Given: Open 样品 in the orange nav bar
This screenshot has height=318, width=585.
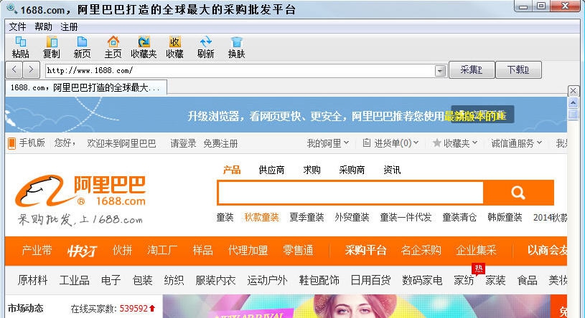Looking at the screenshot, I should (202, 250).
